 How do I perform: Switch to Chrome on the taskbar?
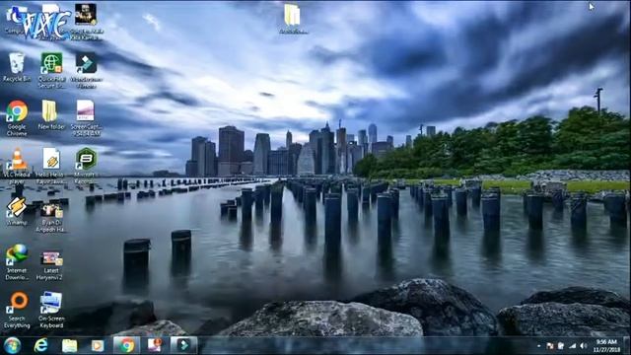coord(126,345)
